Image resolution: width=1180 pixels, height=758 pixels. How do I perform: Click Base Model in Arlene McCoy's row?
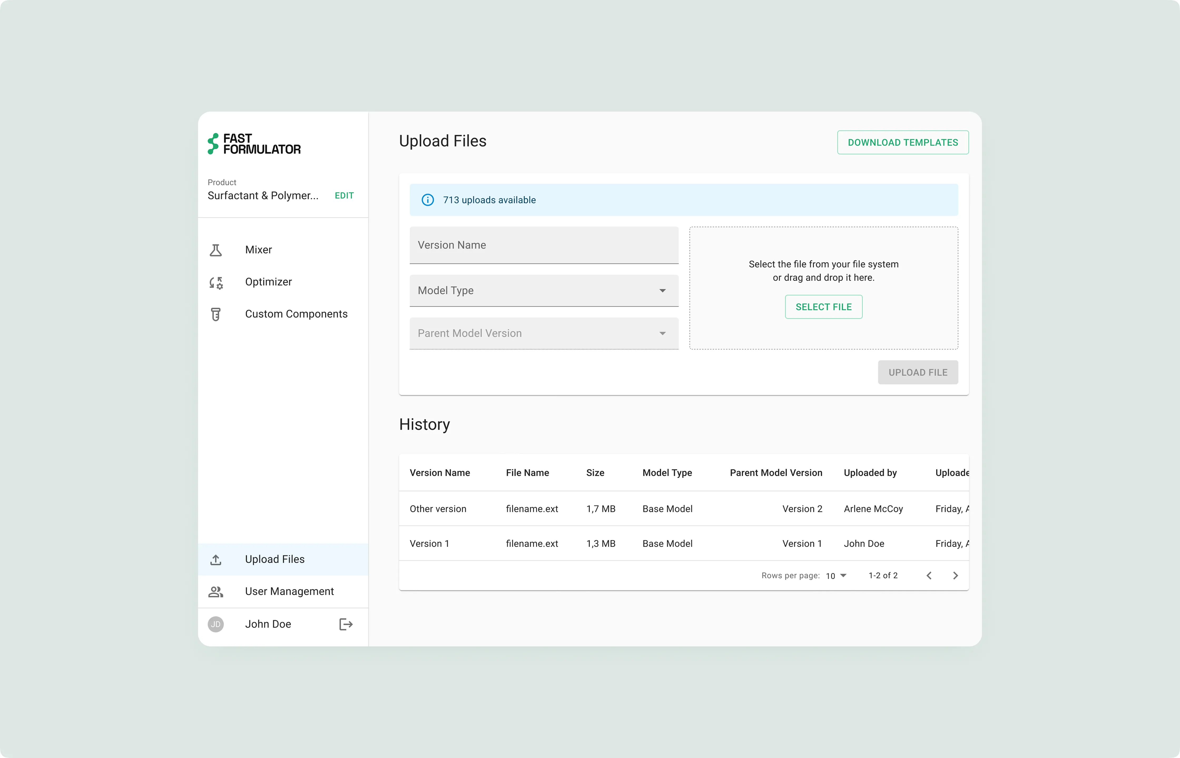tap(667, 508)
